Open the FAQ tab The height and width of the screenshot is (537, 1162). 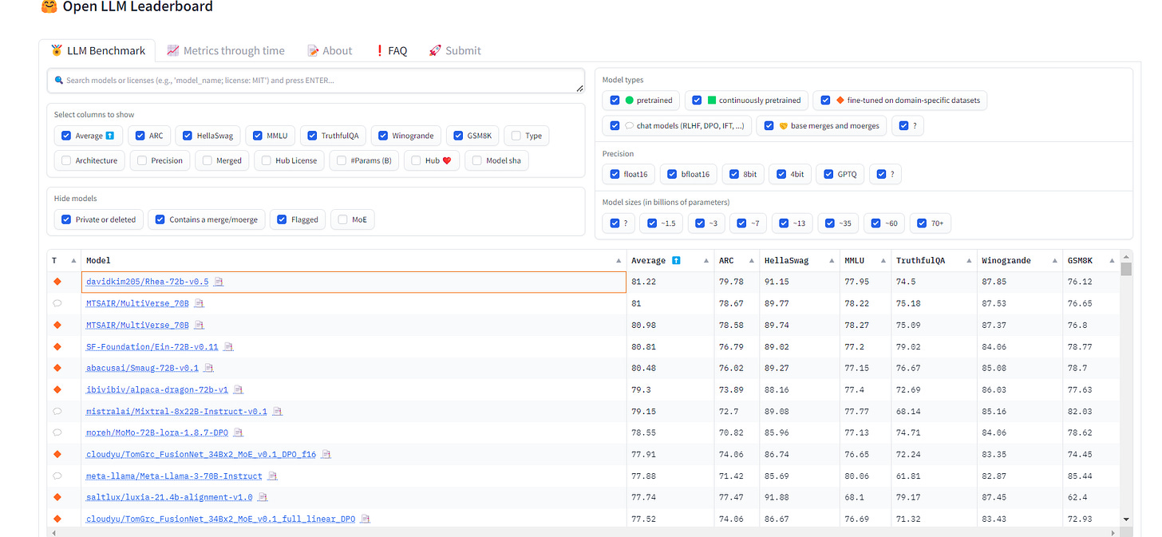point(391,50)
